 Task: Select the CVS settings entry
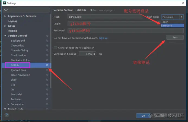13,85
